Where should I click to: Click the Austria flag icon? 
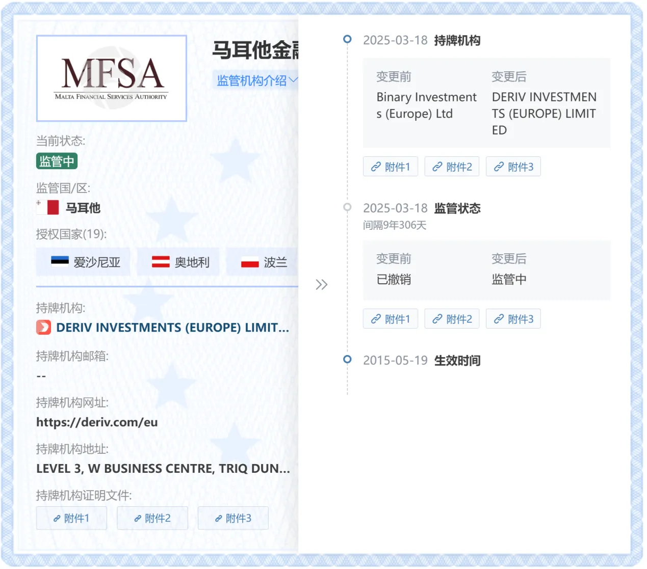[161, 262]
